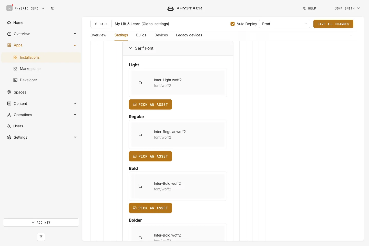
Task: Open the more options ellipsis menu
Action: tap(351, 35)
